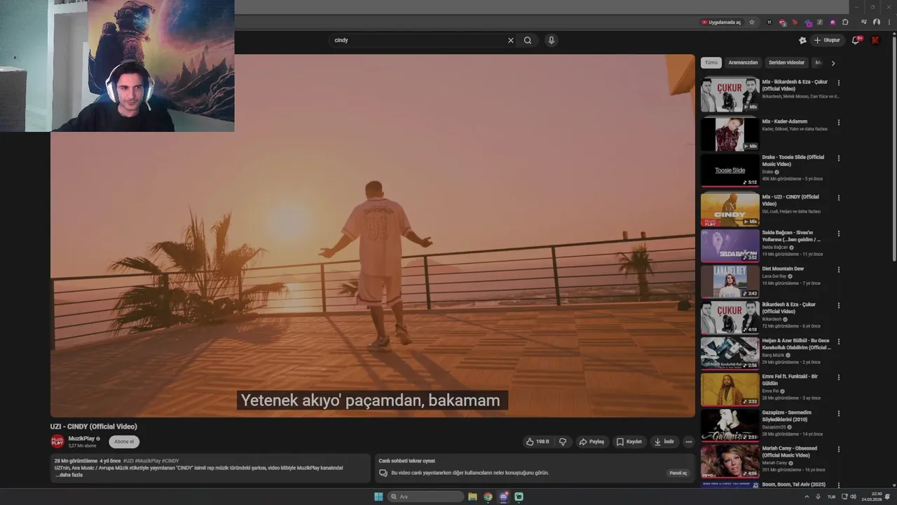Click the video player to pause playback

coord(372,236)
